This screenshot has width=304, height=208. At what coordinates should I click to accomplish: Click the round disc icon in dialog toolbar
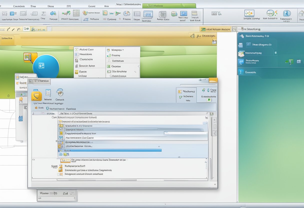[60, 92]
